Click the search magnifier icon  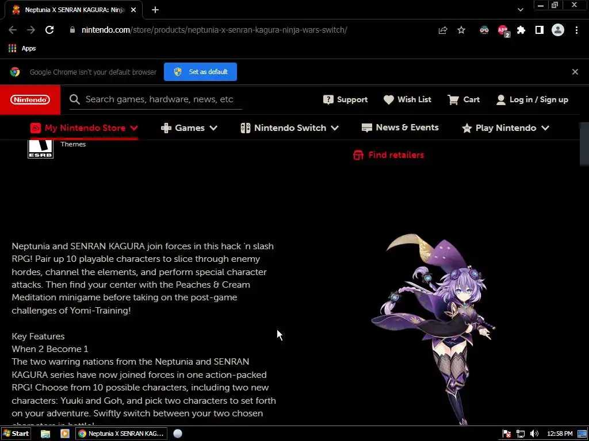pos(75,99)
